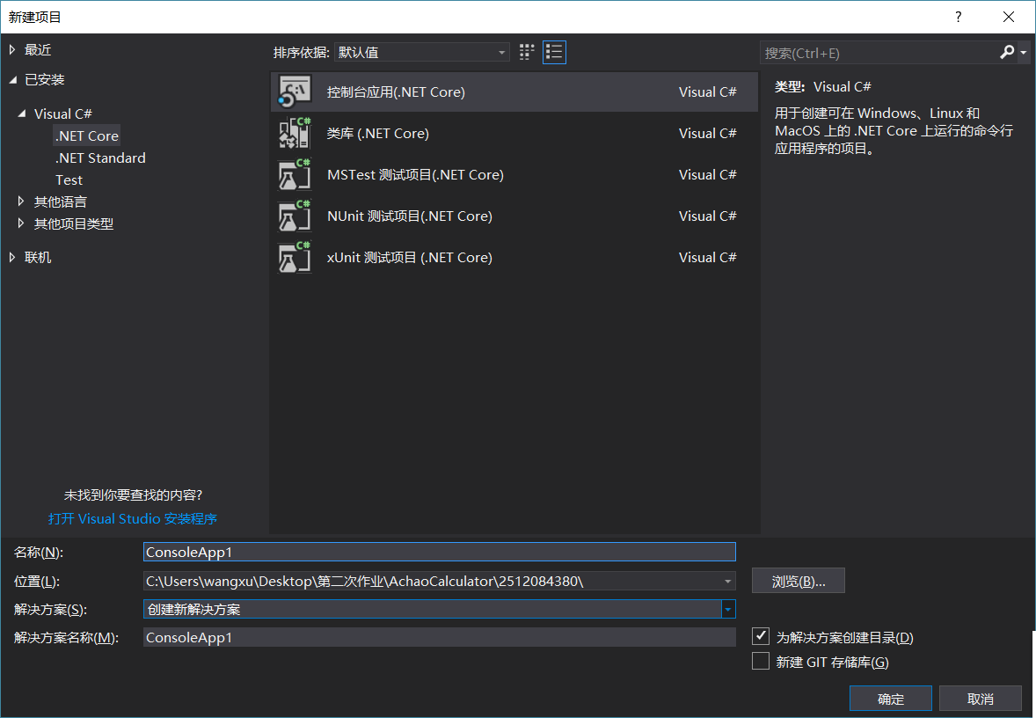Select the 类库 (.NET Core) row text

tap(378, 134)
